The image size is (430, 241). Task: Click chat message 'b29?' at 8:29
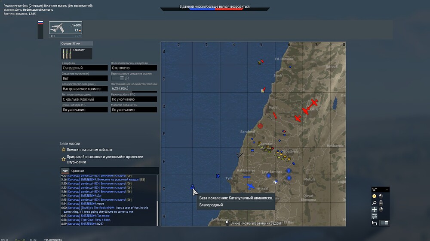pyautogui.click(x=100, y=224)
